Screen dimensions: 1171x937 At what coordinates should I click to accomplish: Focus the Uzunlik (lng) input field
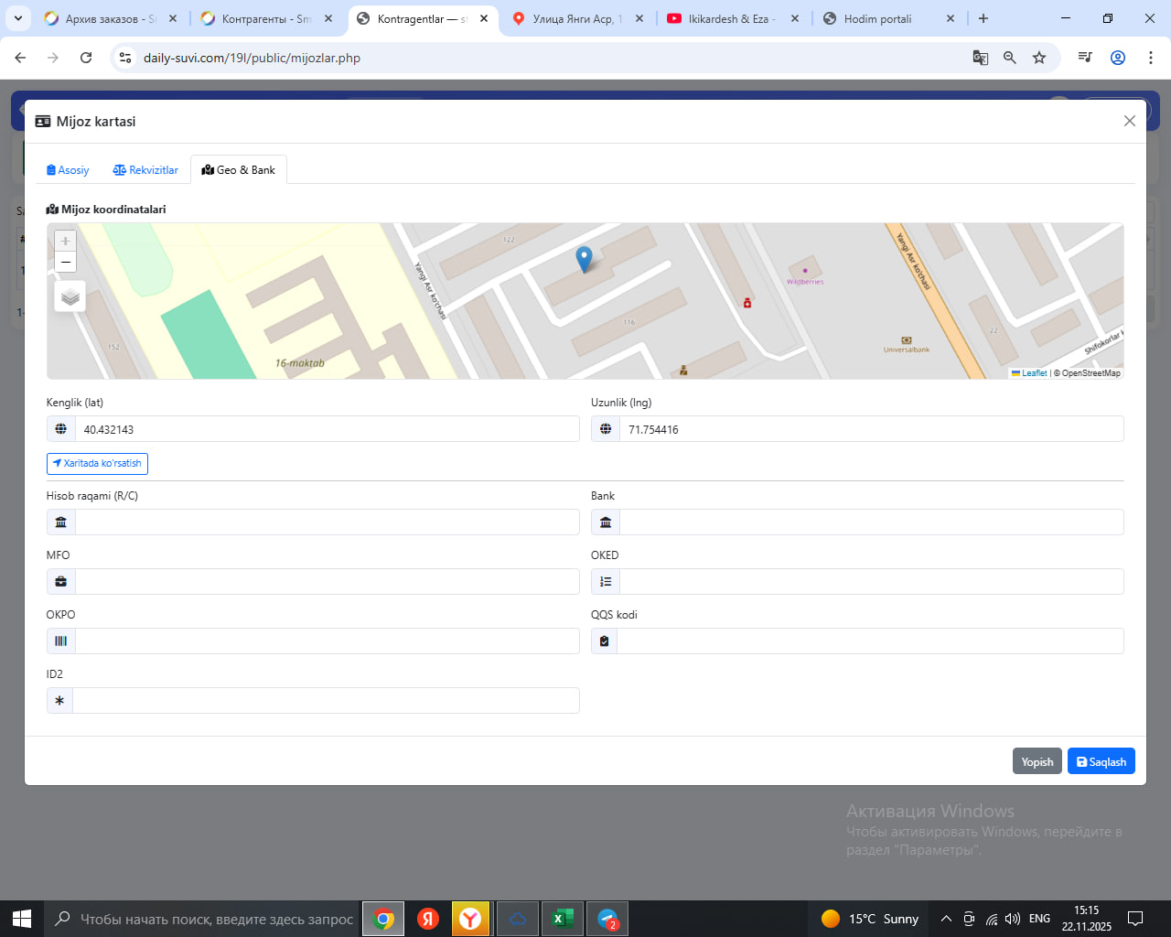pyautogui.click(x=871, y=429)
